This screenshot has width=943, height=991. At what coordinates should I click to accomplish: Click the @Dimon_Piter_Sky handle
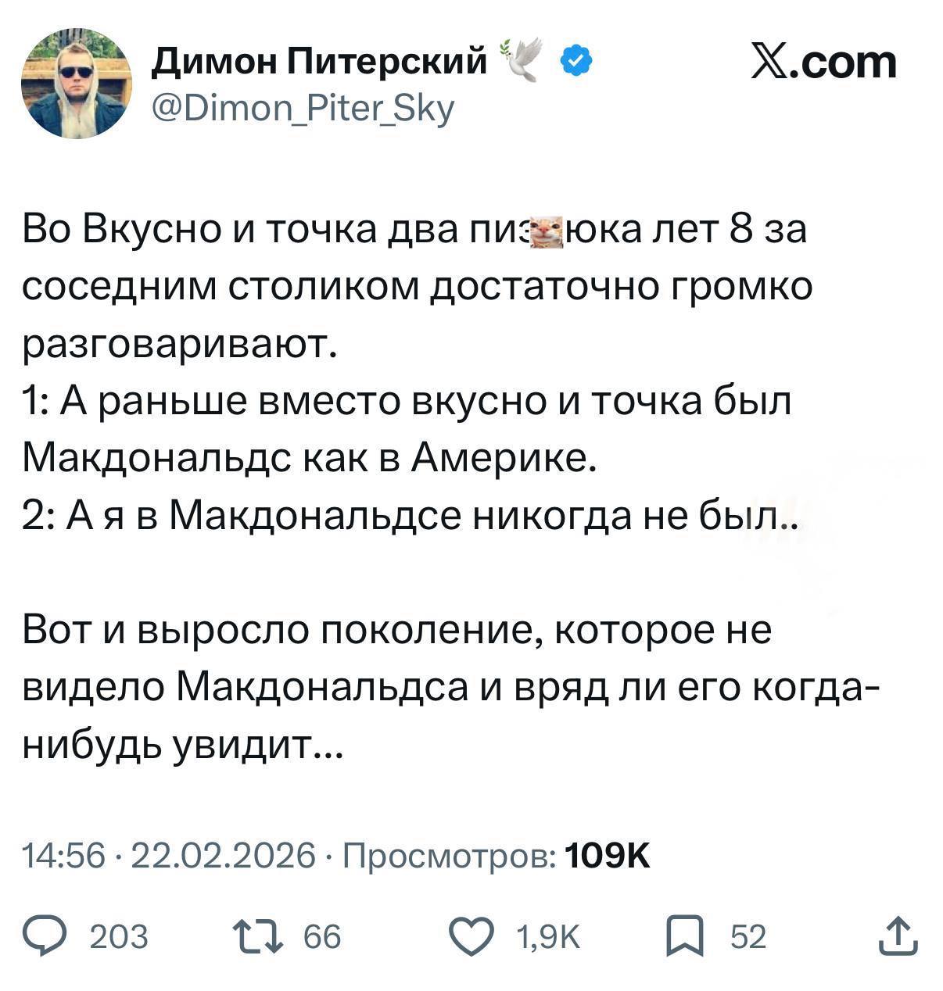(x=303, y=109)
